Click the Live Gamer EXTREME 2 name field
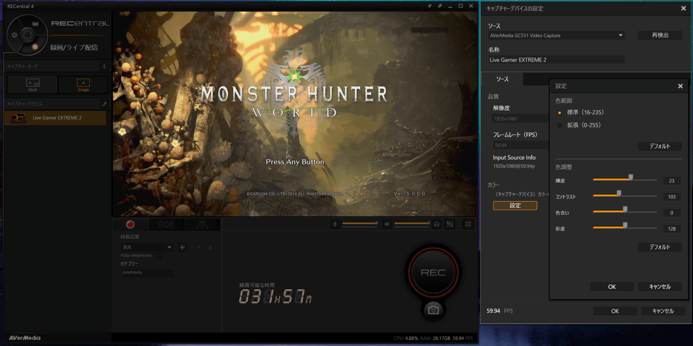The width and height of the screenshot is (693, 346). pyautogui.click(x=556, y=60)
